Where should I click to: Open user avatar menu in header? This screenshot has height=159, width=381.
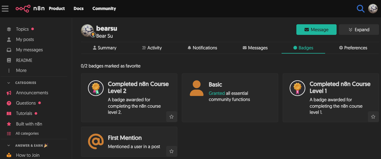point(373,9)
